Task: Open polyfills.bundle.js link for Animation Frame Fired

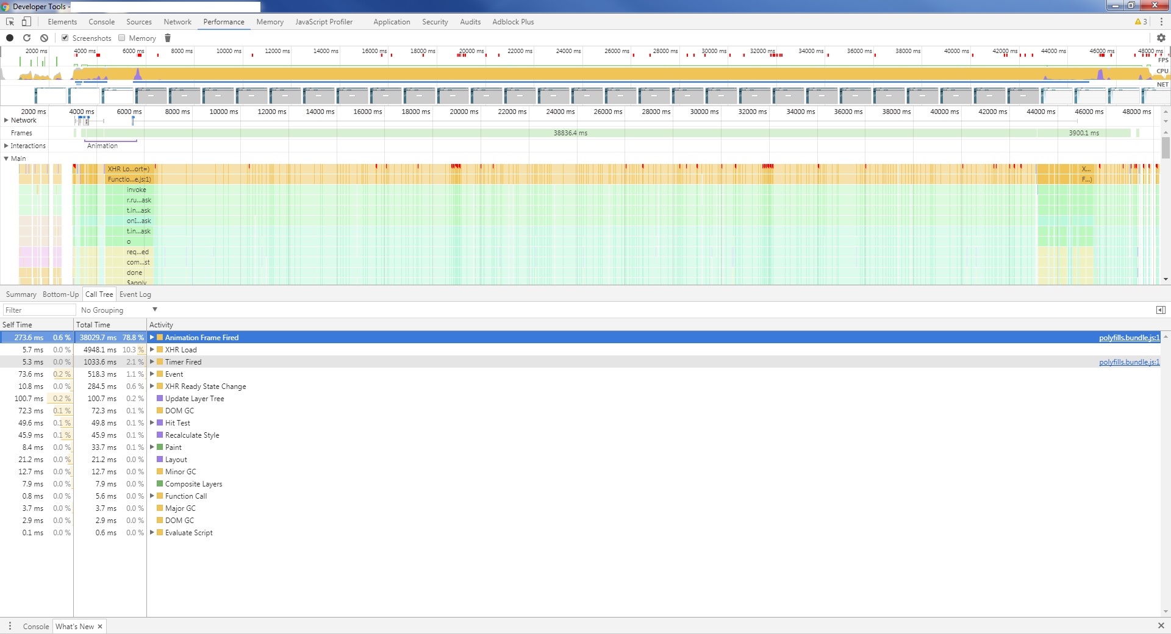Action: (x=1129, y=338)
